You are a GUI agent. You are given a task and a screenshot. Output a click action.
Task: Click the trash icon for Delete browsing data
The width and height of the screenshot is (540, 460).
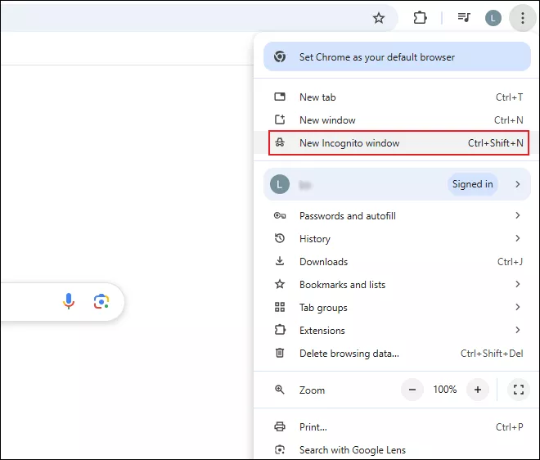tap(280, 353)
